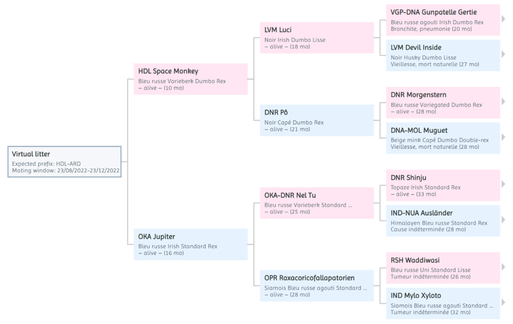The width and height of the screenshot is (513, 324).
Task: Open the HDL Space Monkey node
Action: click(x=191, y=79)
